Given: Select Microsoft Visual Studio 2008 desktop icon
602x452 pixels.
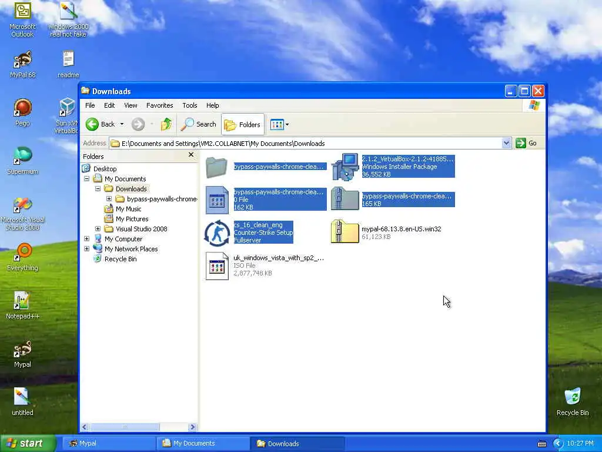Looking at the screenshot, I should coord(22,214).
